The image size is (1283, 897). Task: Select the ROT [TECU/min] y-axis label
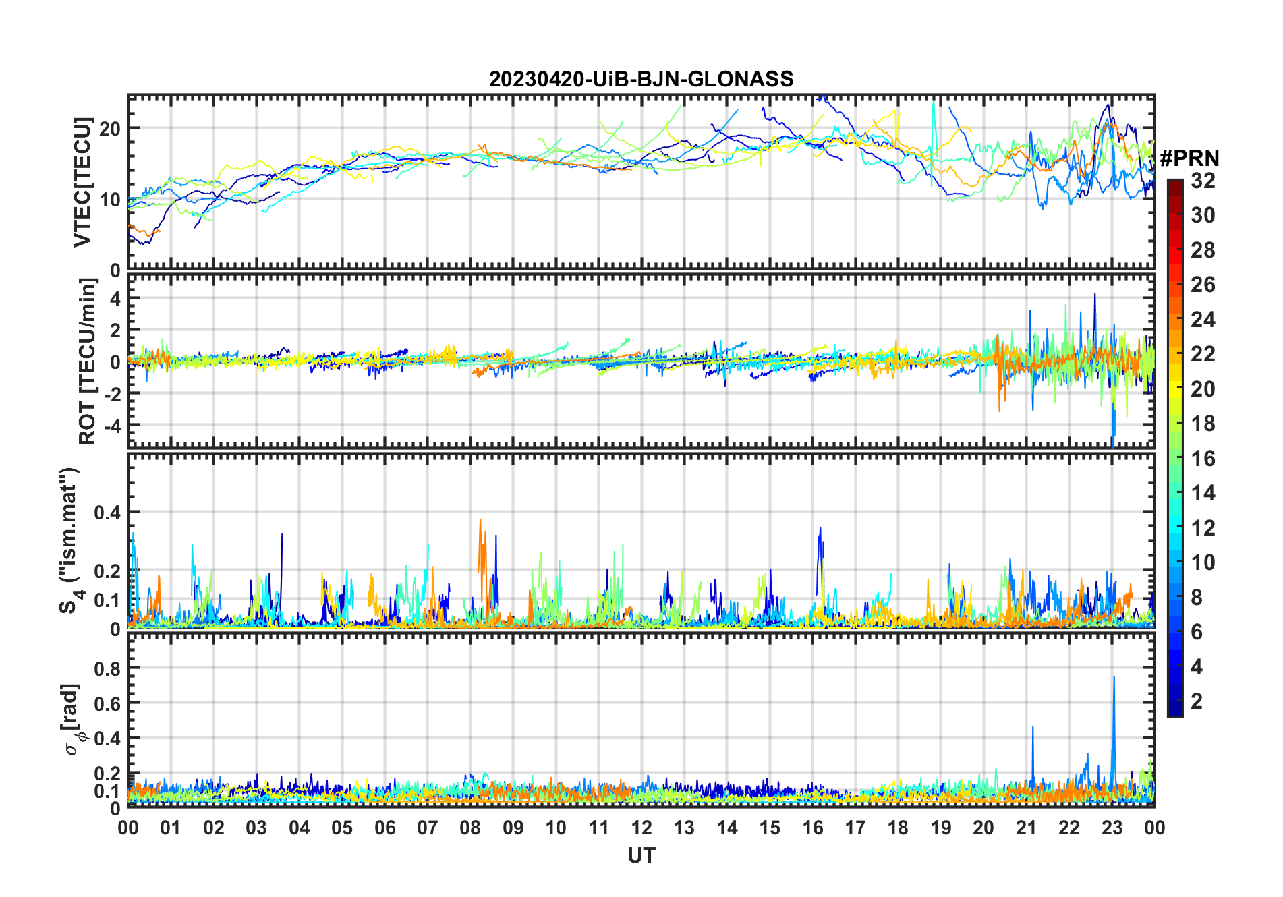[x=87, y=361]
